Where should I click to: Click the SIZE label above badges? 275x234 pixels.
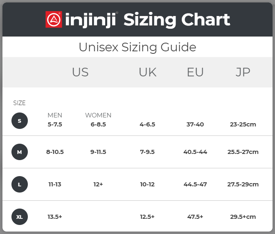[x=20, y=103]
